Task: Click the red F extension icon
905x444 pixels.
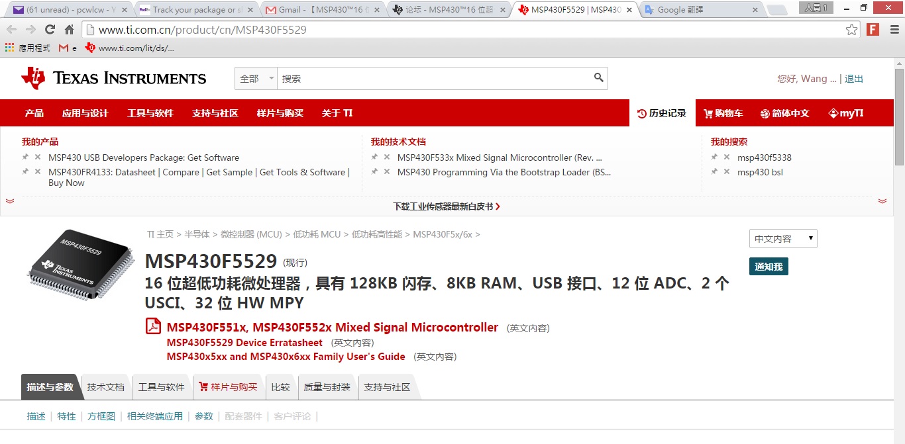Action: (x=873, y=30)
